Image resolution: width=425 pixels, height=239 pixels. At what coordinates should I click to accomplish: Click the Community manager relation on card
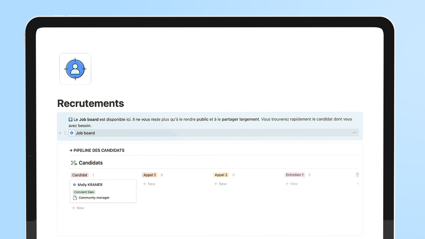click(94, 198)
